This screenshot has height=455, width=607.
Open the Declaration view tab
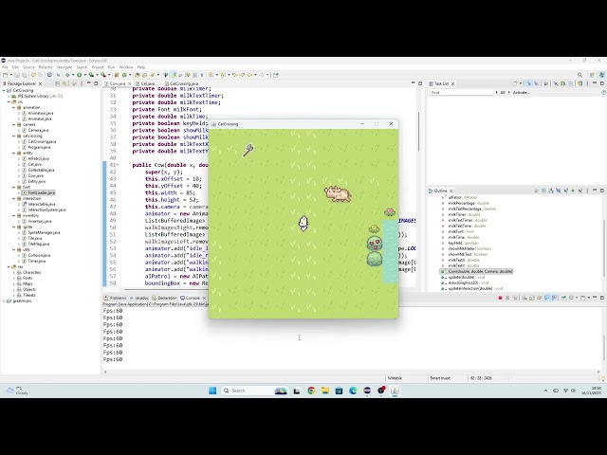(164, 298)
